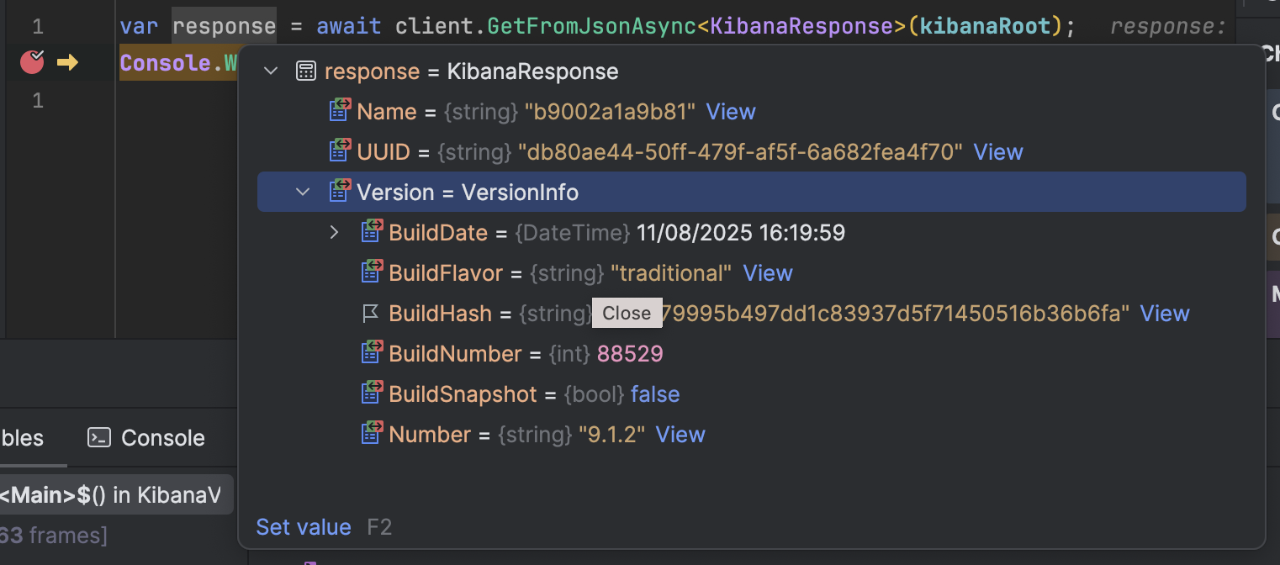Click the response KibanaResponse object icon
Screen dimensions: 1280x565
click(x=306, y=71)
